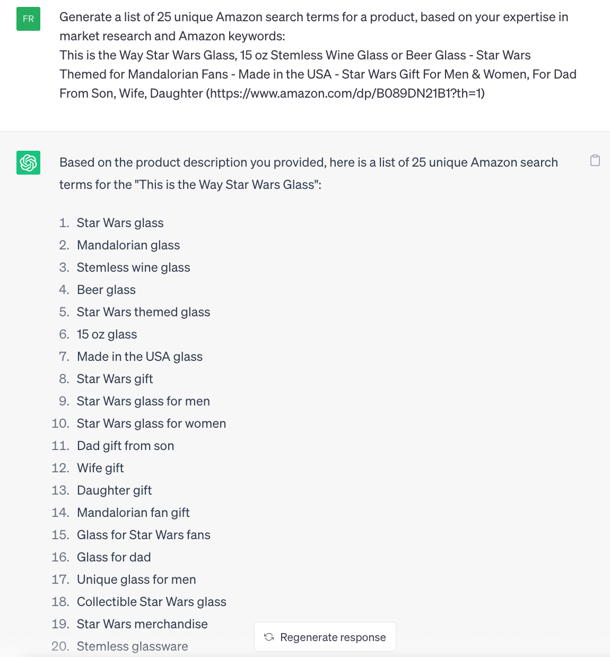Select 'Dad gift from son' entry

coord(125,446)
